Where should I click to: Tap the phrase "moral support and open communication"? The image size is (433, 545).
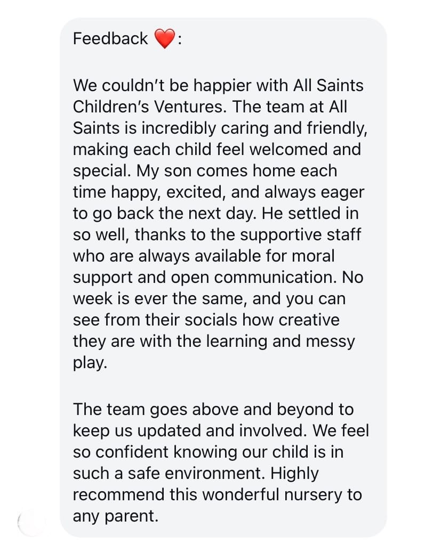205,266
